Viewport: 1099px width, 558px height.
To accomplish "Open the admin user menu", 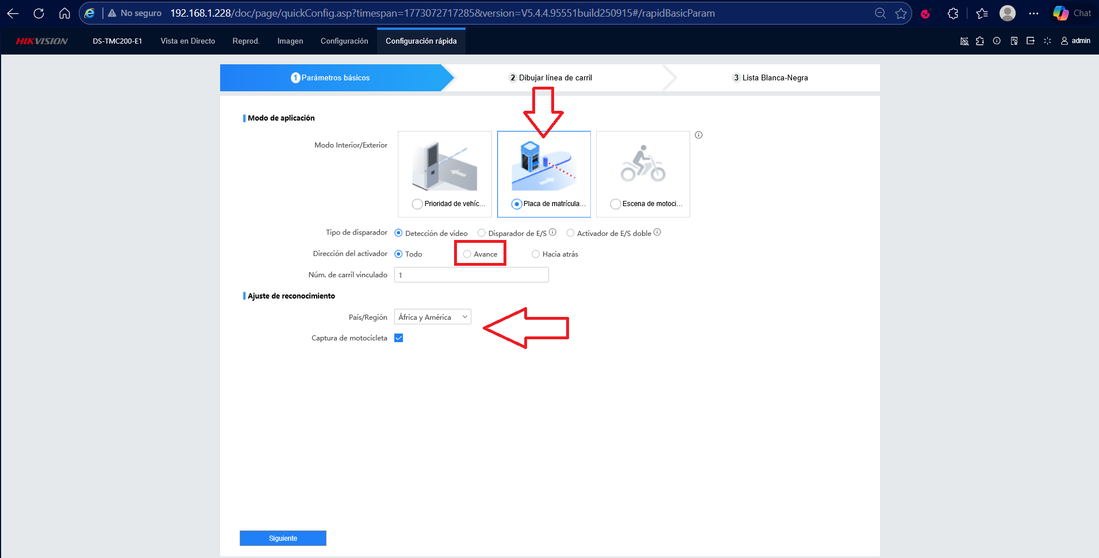I will pyautogui.click(x=1075, y=41).
